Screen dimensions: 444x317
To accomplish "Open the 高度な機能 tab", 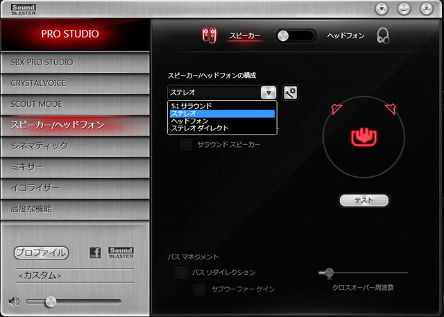I will [75, 209].
